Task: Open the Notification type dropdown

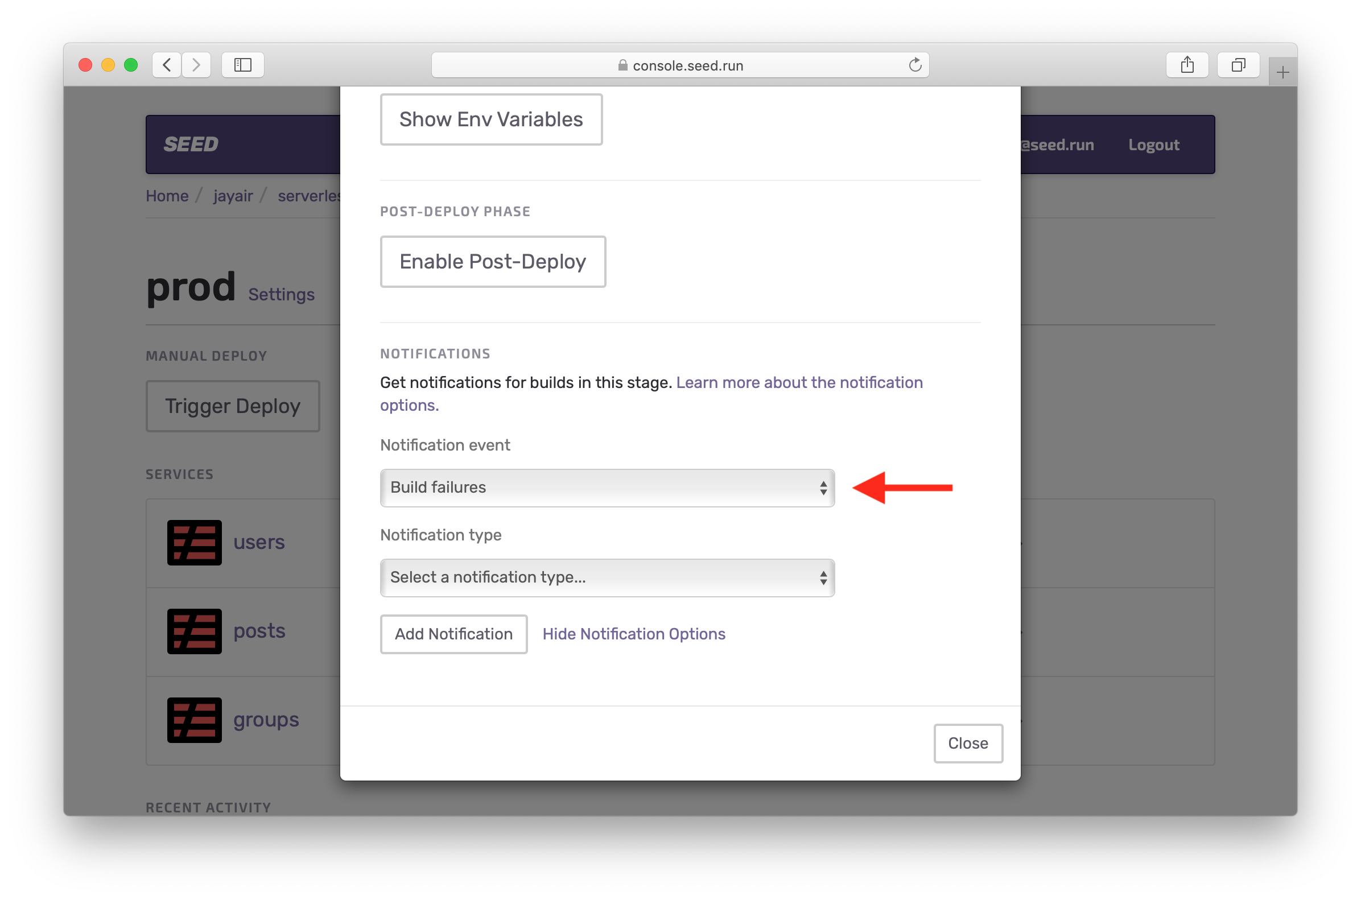Action: click(607, 577)
